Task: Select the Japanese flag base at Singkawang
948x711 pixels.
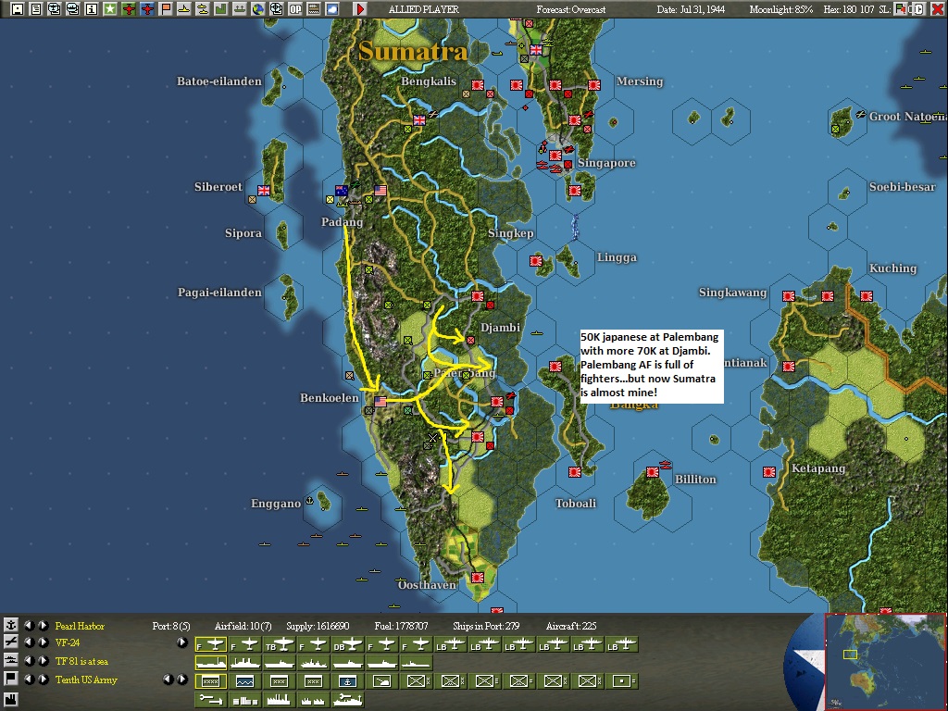Action: 789,296
